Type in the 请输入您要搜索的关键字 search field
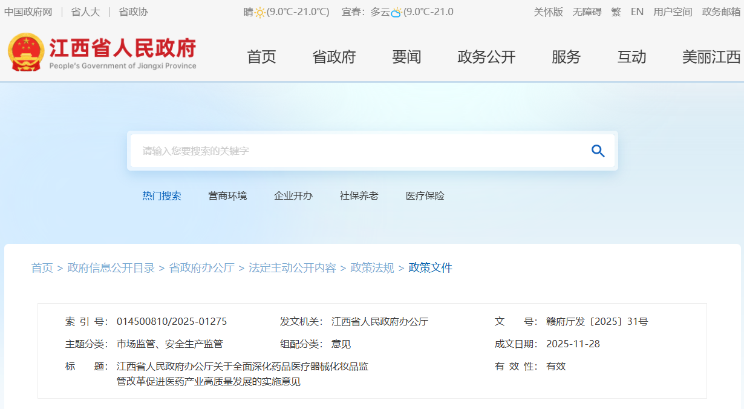The height and width of the screenshot is (409, 744). point(357,151)
